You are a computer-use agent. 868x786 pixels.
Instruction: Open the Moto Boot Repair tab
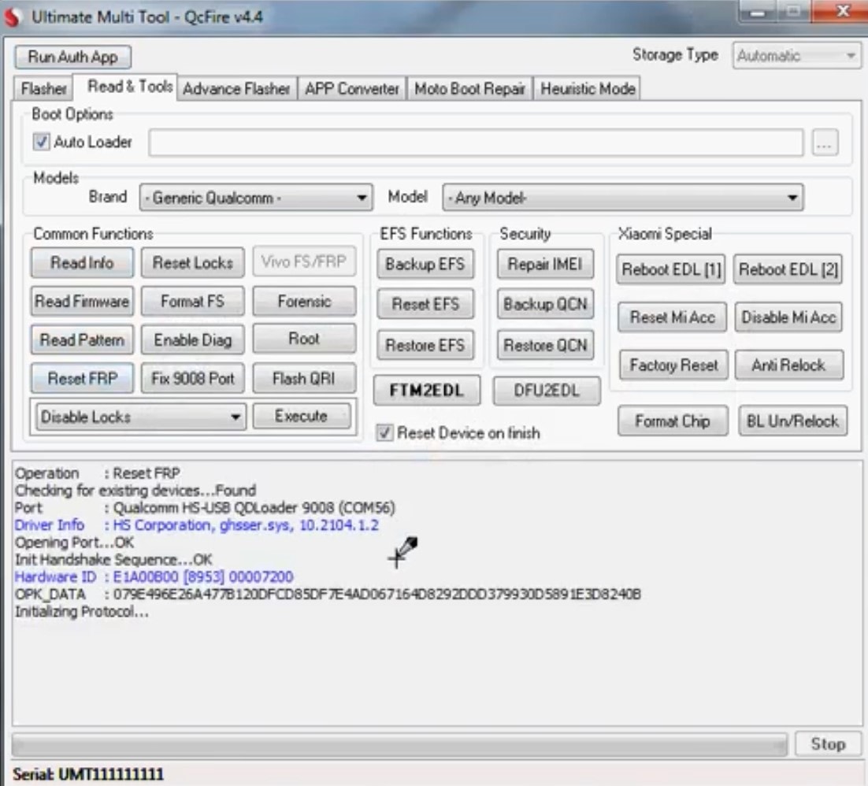pos(469,88)
